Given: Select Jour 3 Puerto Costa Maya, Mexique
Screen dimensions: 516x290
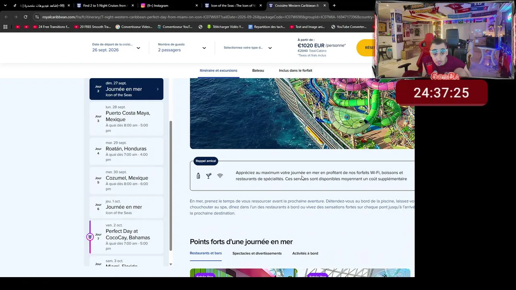Looking at the screenshot, I should [126, 118].
